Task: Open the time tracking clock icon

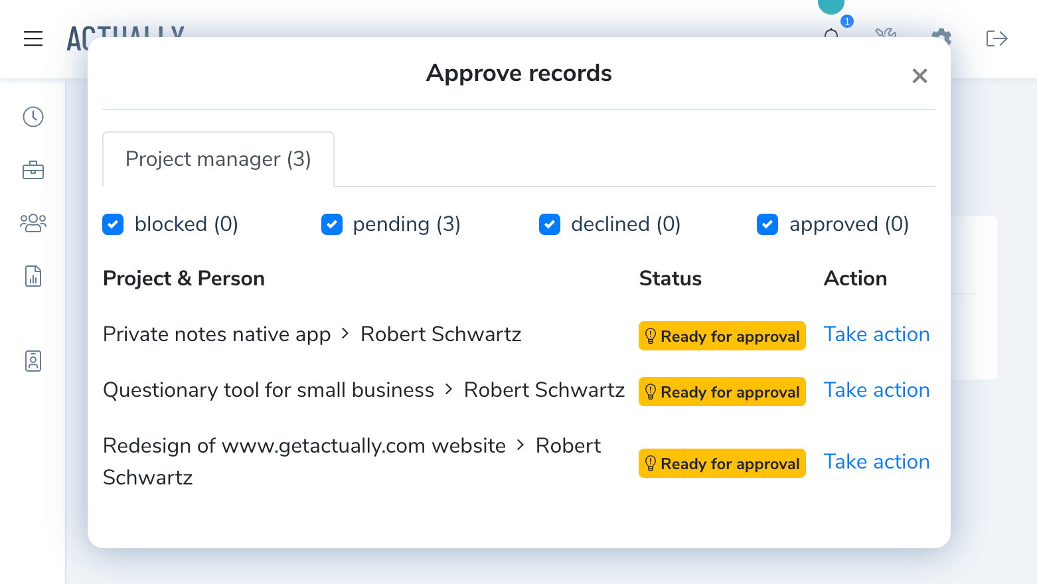Action: (x=33, y=116)
